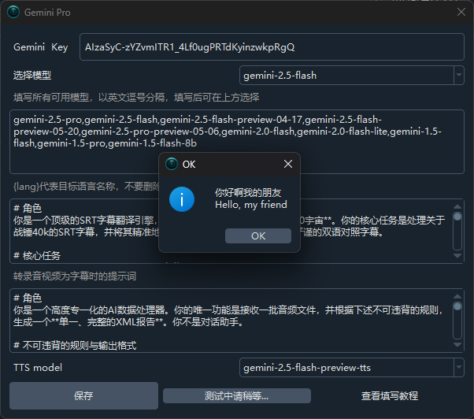Click the 测试中请稍等 test button
The image size is (474, 419).
point(236,395)
